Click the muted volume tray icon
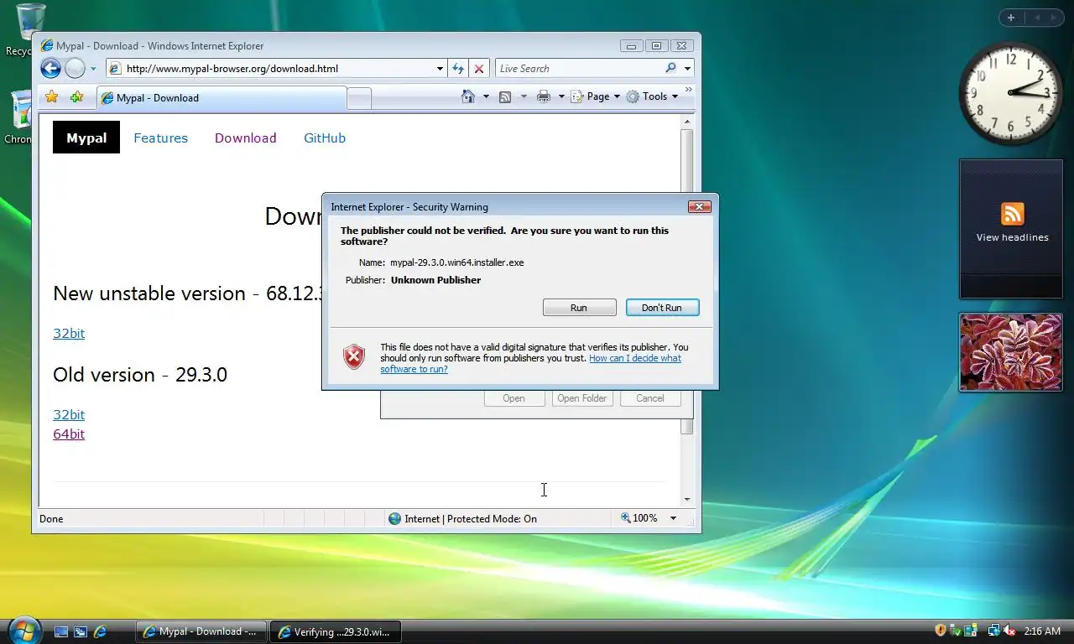The height and width of the screenshot is (644, 1074). [1009, 631]
